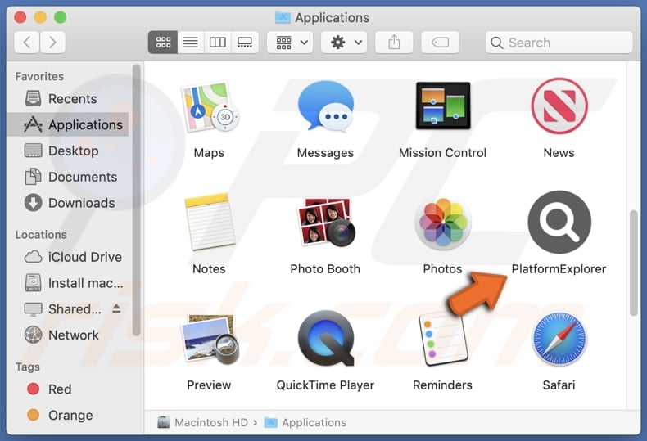
Task: Click the Preview app icon
Action: click(x=210, y=339)
